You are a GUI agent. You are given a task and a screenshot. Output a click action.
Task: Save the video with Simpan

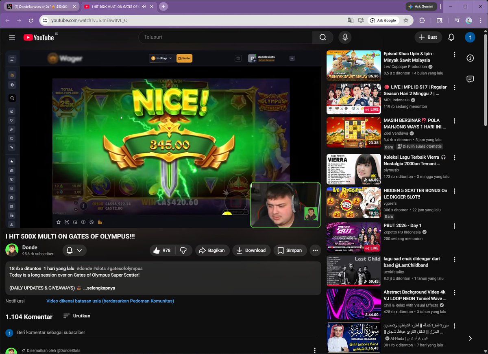tap(290, 250)
